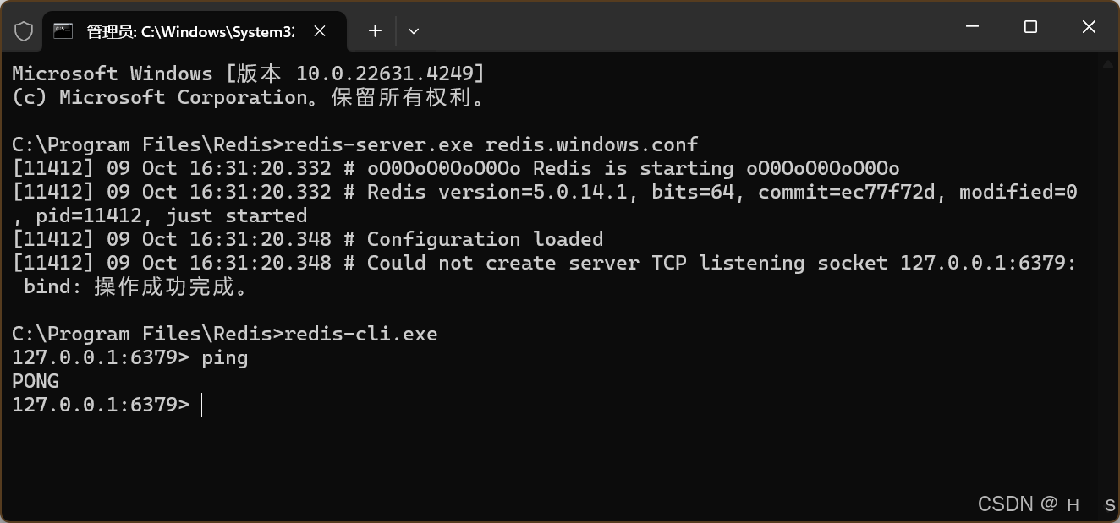1120x523 pixels.
Task: Click the CSDN watermark text
Action: pyautogui.click(x=1027, y=504)
